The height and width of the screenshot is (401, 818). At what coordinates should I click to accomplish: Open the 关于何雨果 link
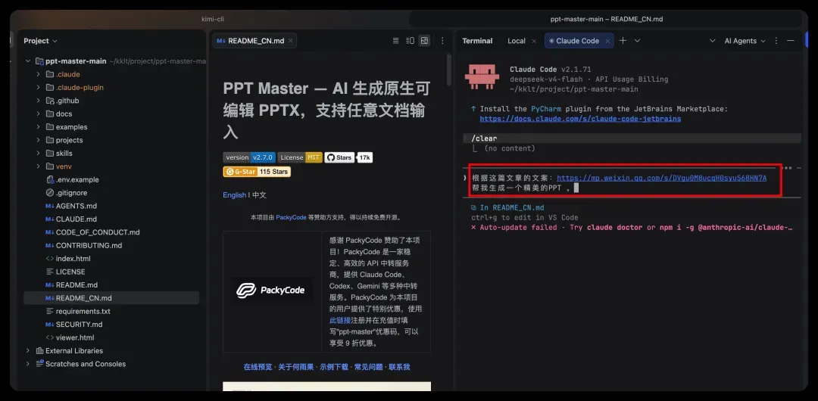pyautogui.click(x=295, y=367)
